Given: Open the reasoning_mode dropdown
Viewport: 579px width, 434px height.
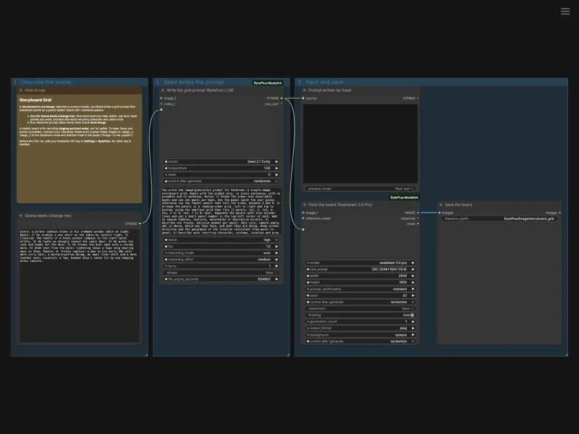Looking at the screenshot, I should click(x=221, y=253).
